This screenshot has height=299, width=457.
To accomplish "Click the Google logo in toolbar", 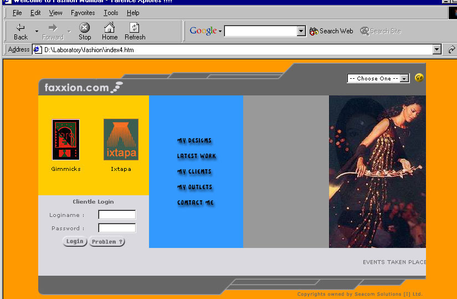I will pos(203,31).
